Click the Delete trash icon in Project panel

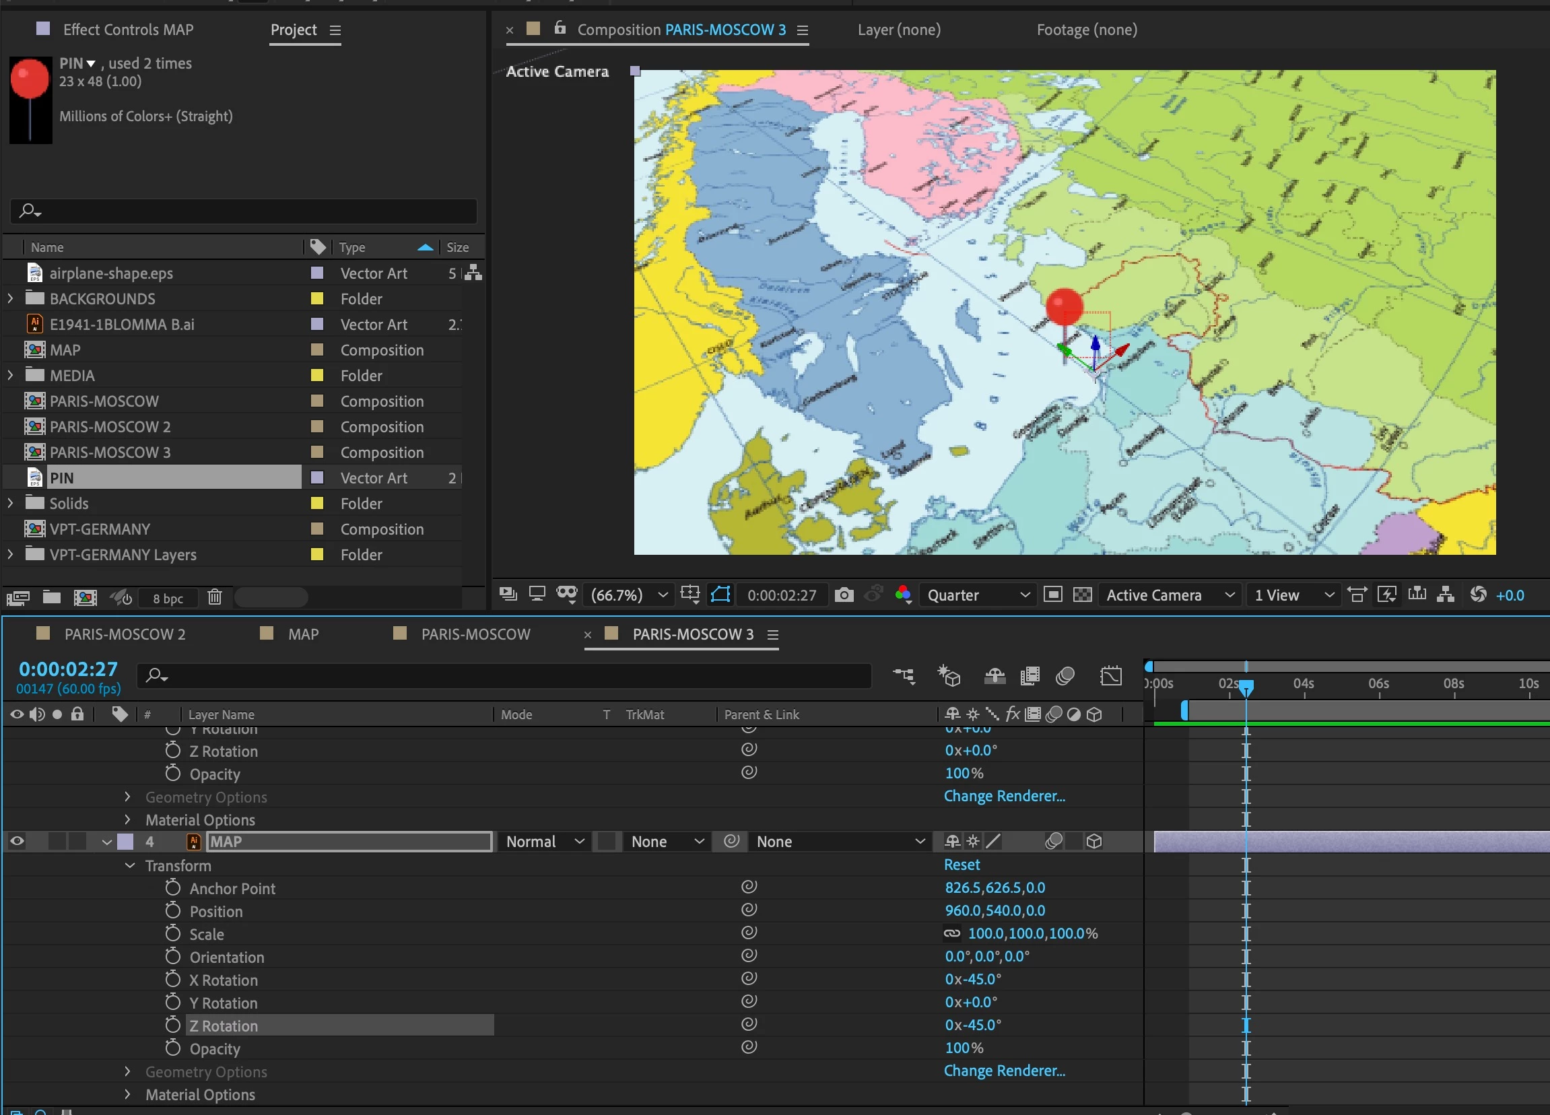[x=215, y=598]
